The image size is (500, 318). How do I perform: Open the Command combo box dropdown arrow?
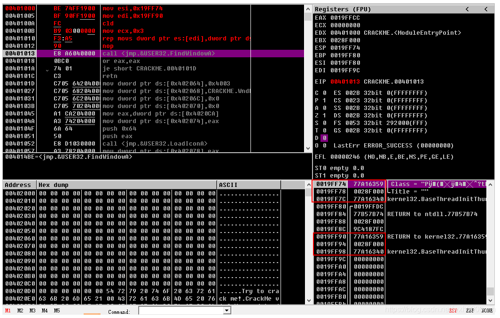pos(227,310)
